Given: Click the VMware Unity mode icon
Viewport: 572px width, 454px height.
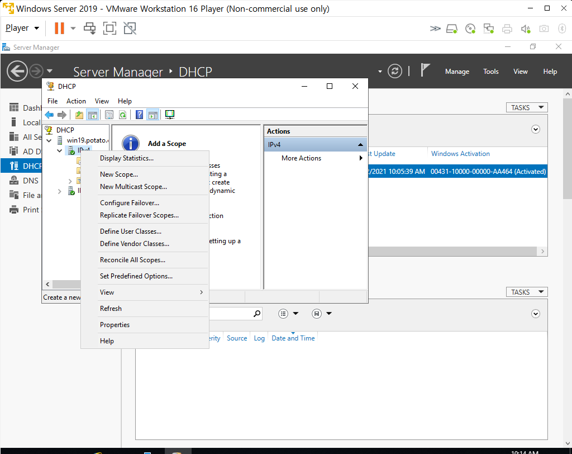Looking at the screenshot, I should [x=130, y=28].
